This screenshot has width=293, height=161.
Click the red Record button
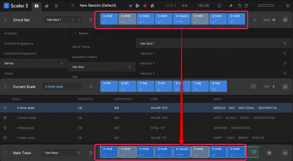(145, 6)
